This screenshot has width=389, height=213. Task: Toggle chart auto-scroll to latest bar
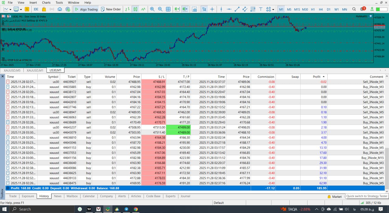(177, 9)
